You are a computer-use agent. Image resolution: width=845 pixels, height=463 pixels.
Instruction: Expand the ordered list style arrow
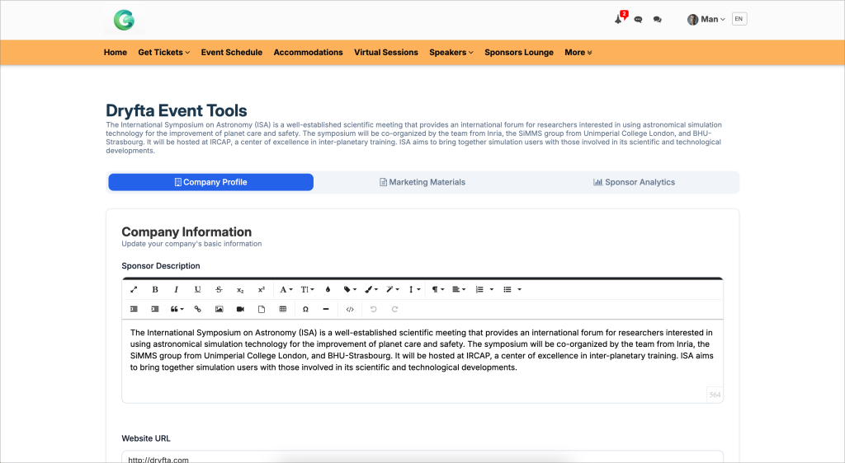coord(492,289)
